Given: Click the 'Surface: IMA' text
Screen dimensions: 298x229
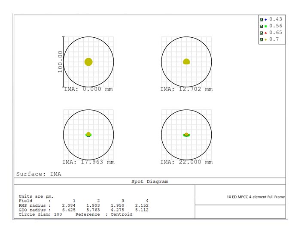Looking at the screenshot, I should pyautogui.click(x=39, y=174).
